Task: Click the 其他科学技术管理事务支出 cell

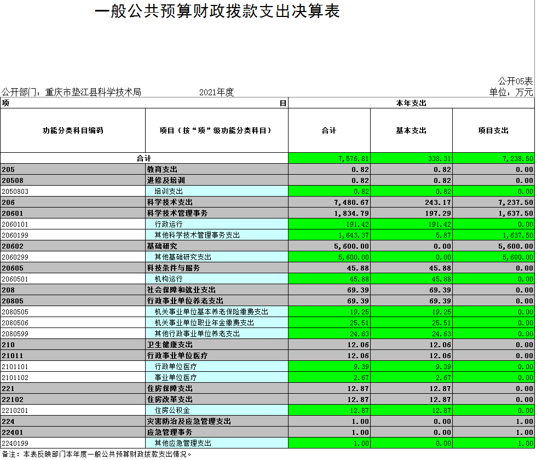Action: tap(197, 235)
